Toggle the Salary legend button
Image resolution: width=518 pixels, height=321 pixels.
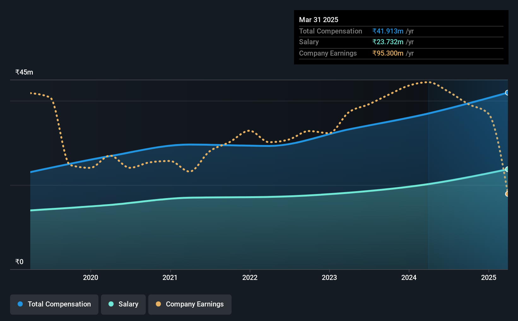(x=123, y=304)
